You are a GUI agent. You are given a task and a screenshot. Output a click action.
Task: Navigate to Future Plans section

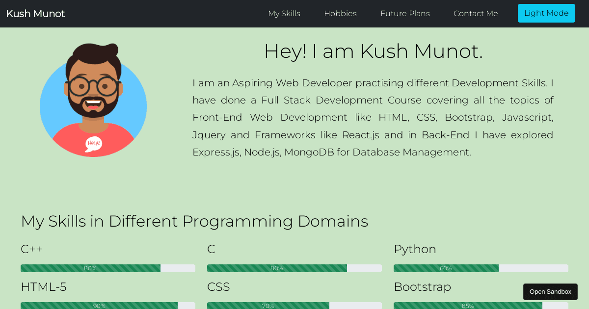(x=405, y=13)
